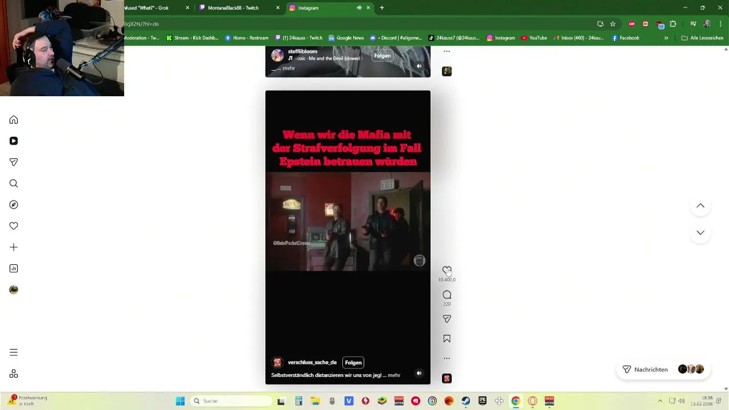Click the taskbar Suche search box

point(231,401)
